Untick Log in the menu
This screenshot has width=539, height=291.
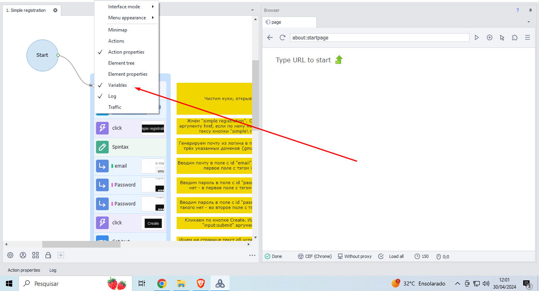tap(126, 96)
